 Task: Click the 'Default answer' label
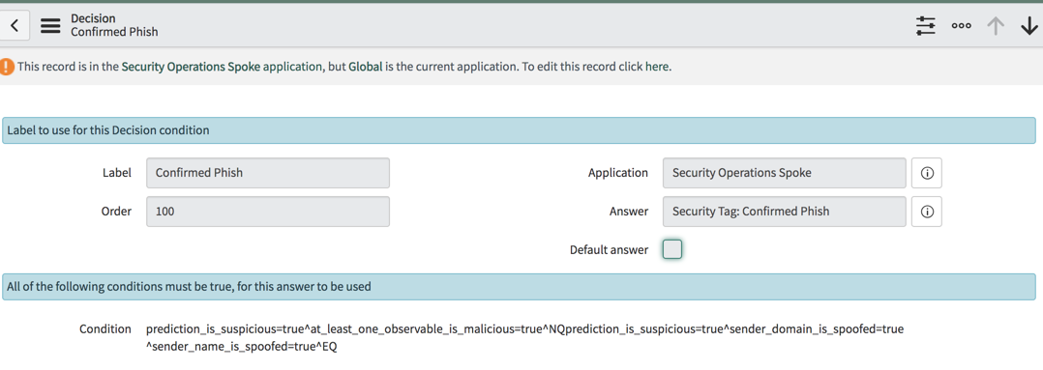coord(609,250)
